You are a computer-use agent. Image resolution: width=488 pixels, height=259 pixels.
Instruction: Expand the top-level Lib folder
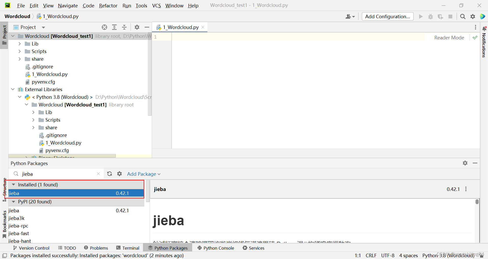click(20, 44)
